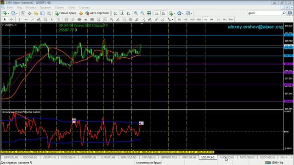Switch to bar chart display

click(x=115, y=13)
